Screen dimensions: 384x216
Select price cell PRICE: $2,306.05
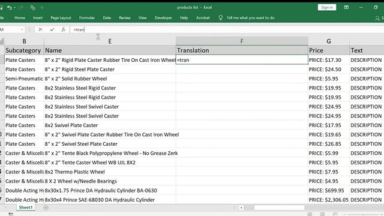point(329,200)
